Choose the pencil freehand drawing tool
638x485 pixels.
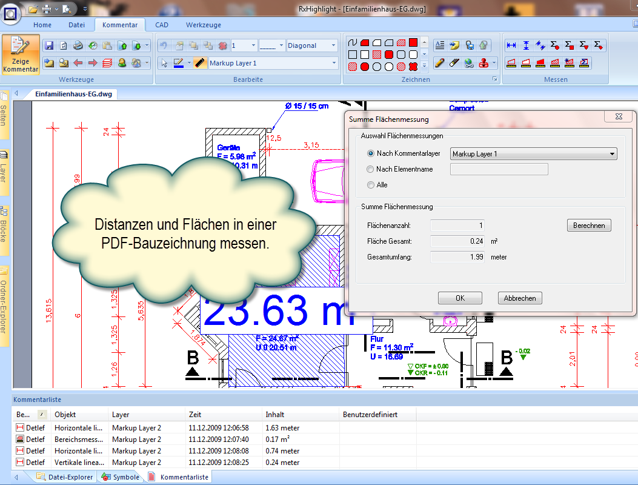tap(440, 63)
